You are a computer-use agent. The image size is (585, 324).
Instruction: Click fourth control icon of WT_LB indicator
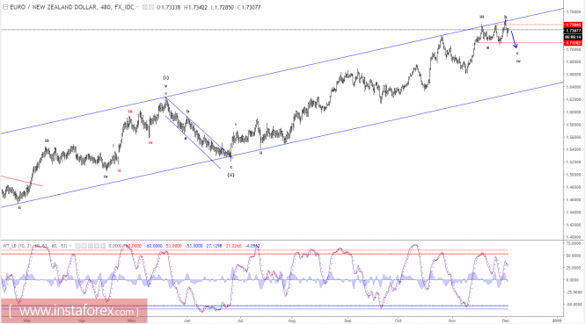(x=97, y=246)
